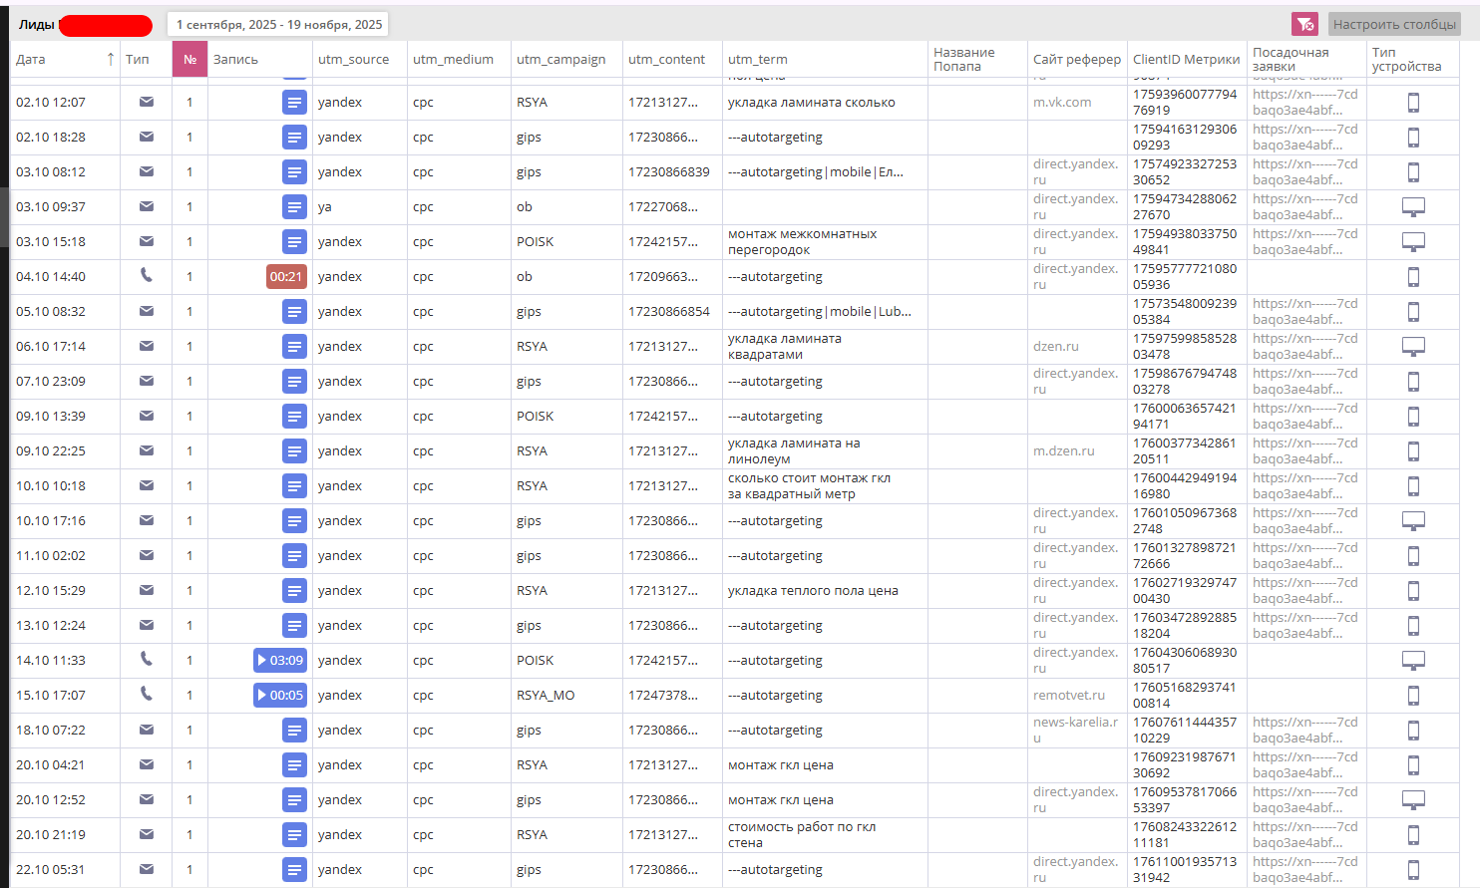Sort by the Дата column header
Screen dimensions: 1480x888
point(31,60)
